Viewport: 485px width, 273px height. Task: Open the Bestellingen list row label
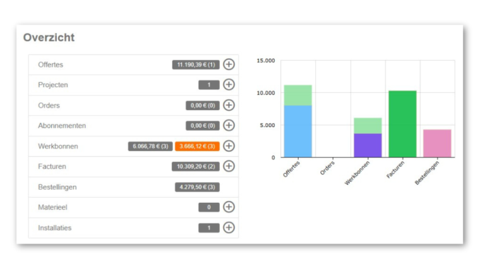(57, 187)
